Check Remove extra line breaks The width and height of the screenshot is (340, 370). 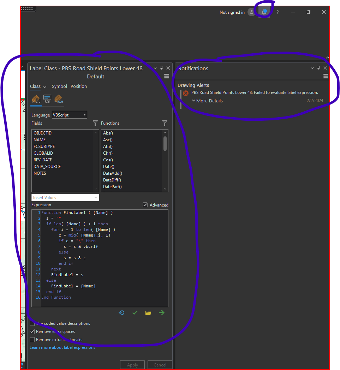pyautogui.click(x=32, y=340)
